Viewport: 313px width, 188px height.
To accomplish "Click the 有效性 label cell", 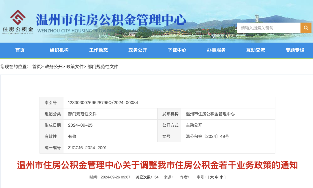I will pos(52,136).
